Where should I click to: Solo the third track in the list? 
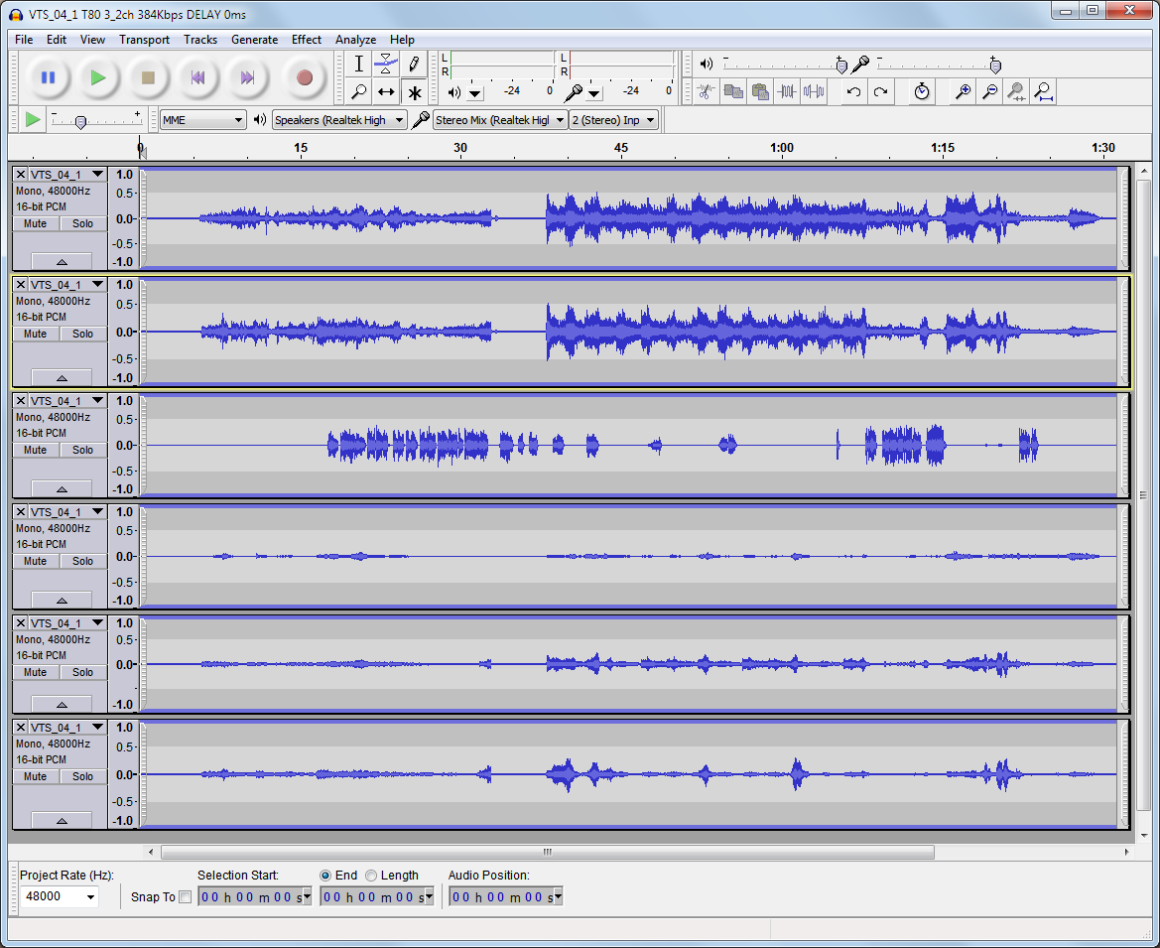tap(82, 450)
